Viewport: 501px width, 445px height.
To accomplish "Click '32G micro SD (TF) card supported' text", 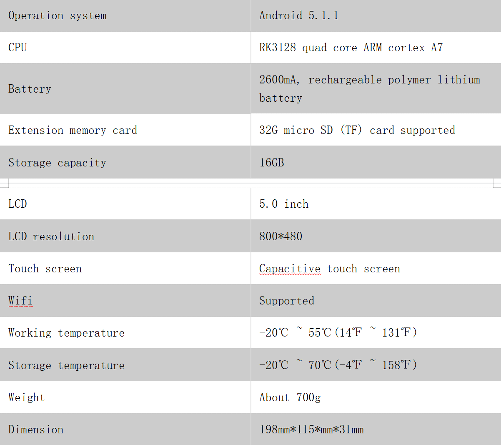I will coord(357,130).
